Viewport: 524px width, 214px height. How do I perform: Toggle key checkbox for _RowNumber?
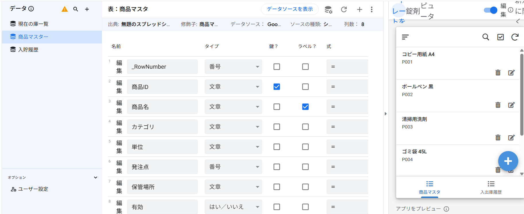click(277, 67)
